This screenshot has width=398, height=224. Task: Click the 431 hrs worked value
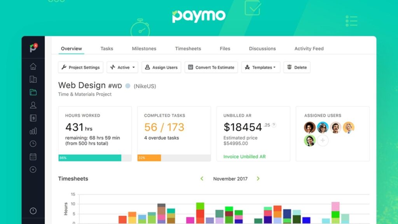(x=79, y=127)
